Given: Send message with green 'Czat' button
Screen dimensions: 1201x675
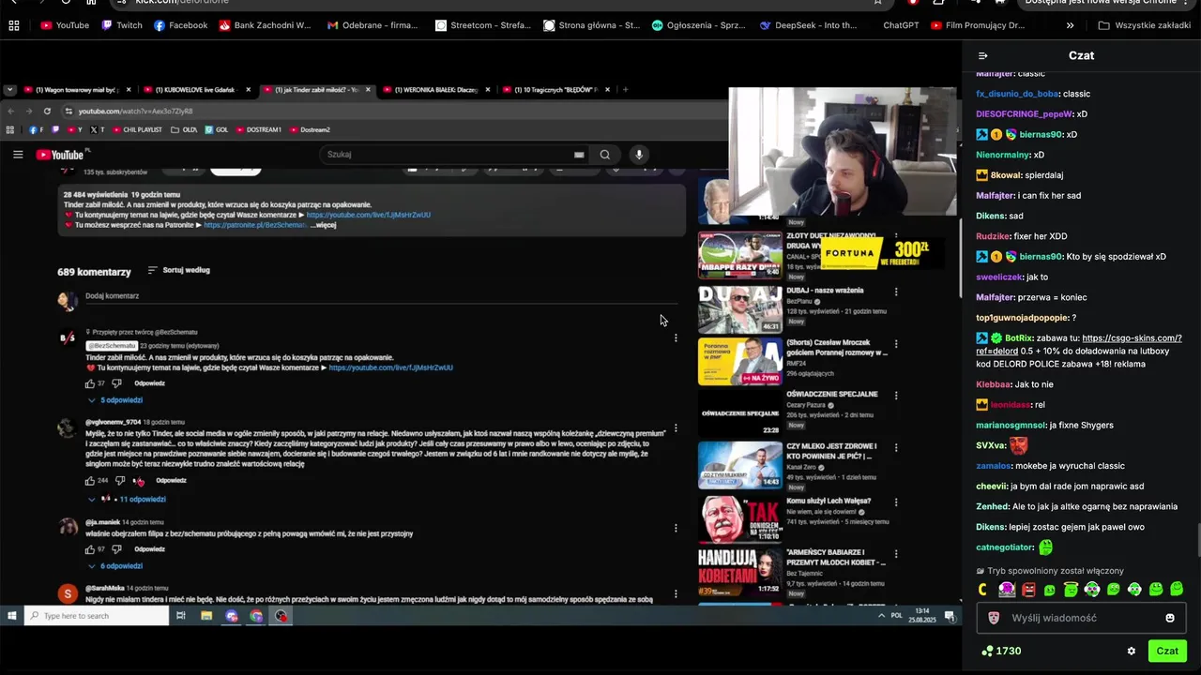Looking at the screenshot, I should (1167, 651).
